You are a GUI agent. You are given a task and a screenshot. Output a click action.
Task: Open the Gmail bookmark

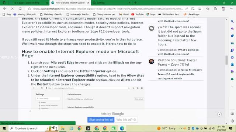(124, 14)
